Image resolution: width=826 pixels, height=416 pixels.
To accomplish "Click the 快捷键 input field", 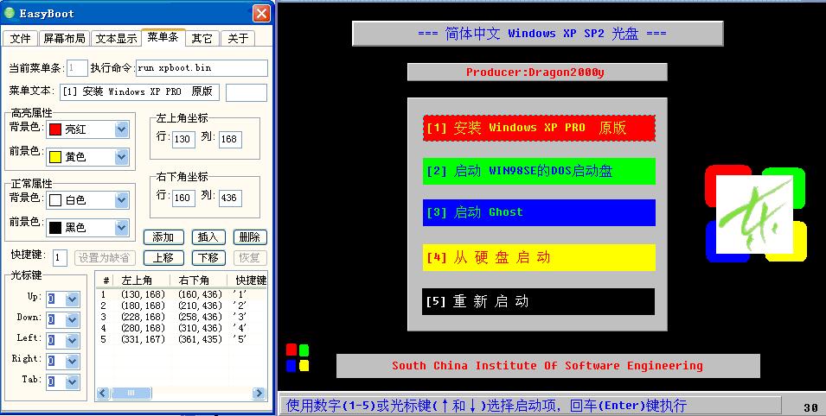I will click(60, 258).
